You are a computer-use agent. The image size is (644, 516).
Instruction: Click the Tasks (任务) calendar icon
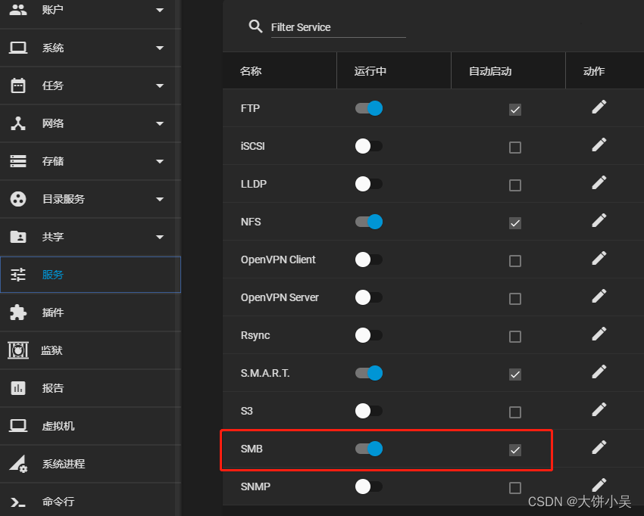coord(18,85)
